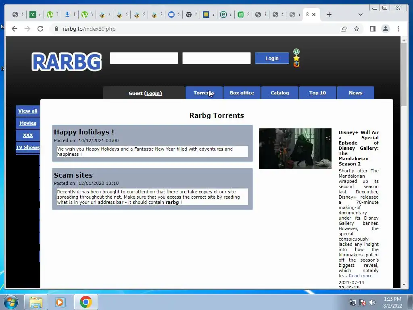Bookmark this page with the star icon
This screenshot has height=310, width=413.
tap(357, 29)
